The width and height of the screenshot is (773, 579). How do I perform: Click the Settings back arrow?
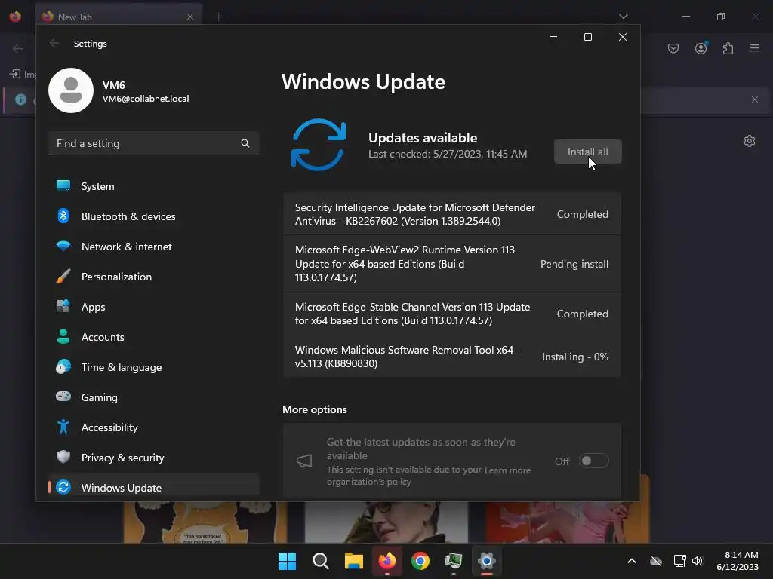click(x=54, y=43)
